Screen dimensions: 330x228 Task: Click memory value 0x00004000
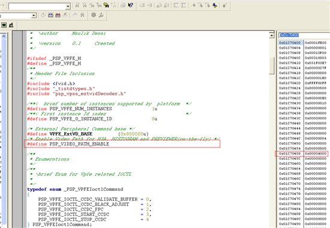(316, 154)
